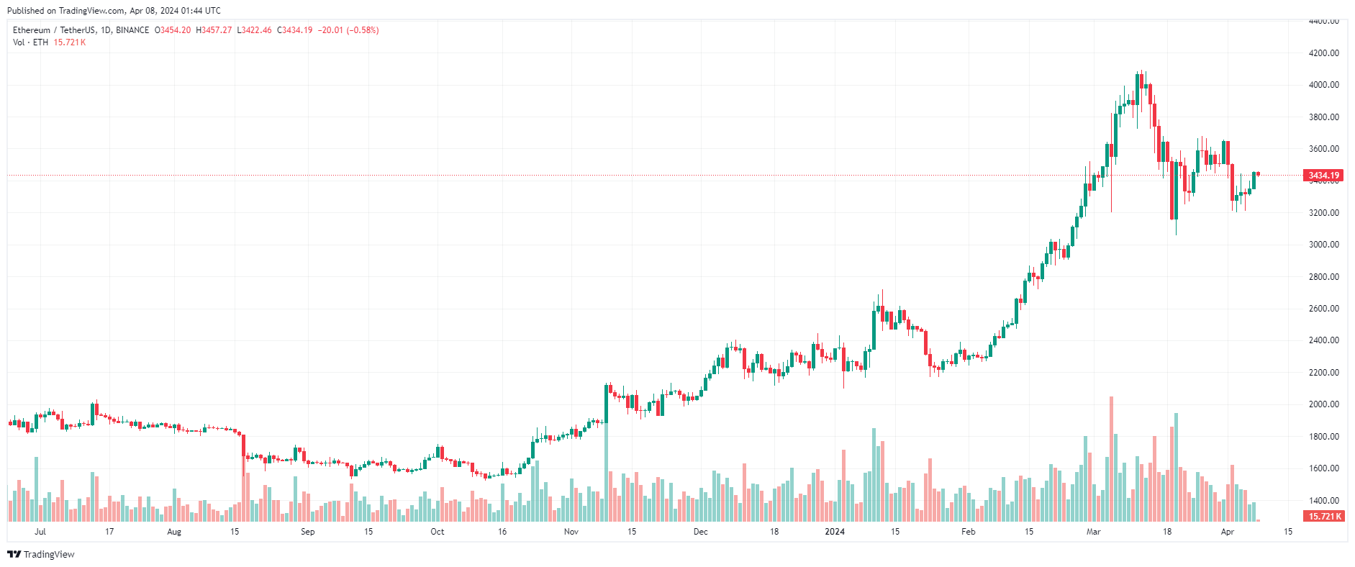Select the Mar marker on the time axis
Image resolution: width=1355 pixels, height=567 pixels.
coord(1094,532)
